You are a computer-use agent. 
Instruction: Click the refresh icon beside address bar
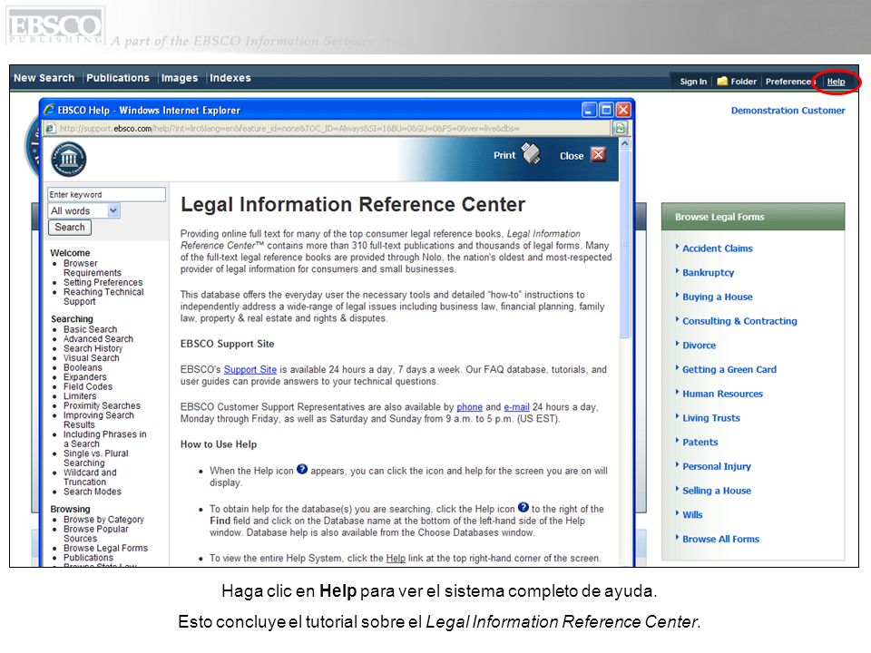[620, 128]
